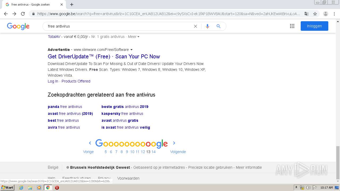Viewport: 340px width, 191px height.
Task: Select the Chrome taskbar button
Action: pyautogui.click(x=48, y=188)
